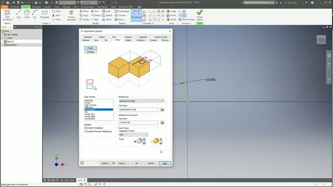Click the Mirror tool
333x187 pixels.
(x=119, y=20)
